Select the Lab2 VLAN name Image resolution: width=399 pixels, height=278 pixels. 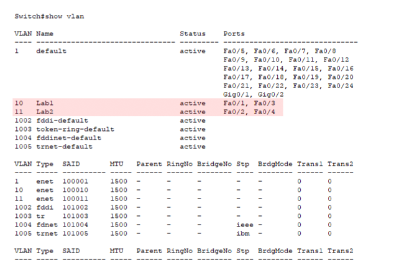click(x=45, y=112)
